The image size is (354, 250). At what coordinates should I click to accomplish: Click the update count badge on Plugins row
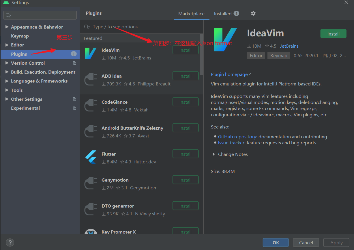(74, 54)
